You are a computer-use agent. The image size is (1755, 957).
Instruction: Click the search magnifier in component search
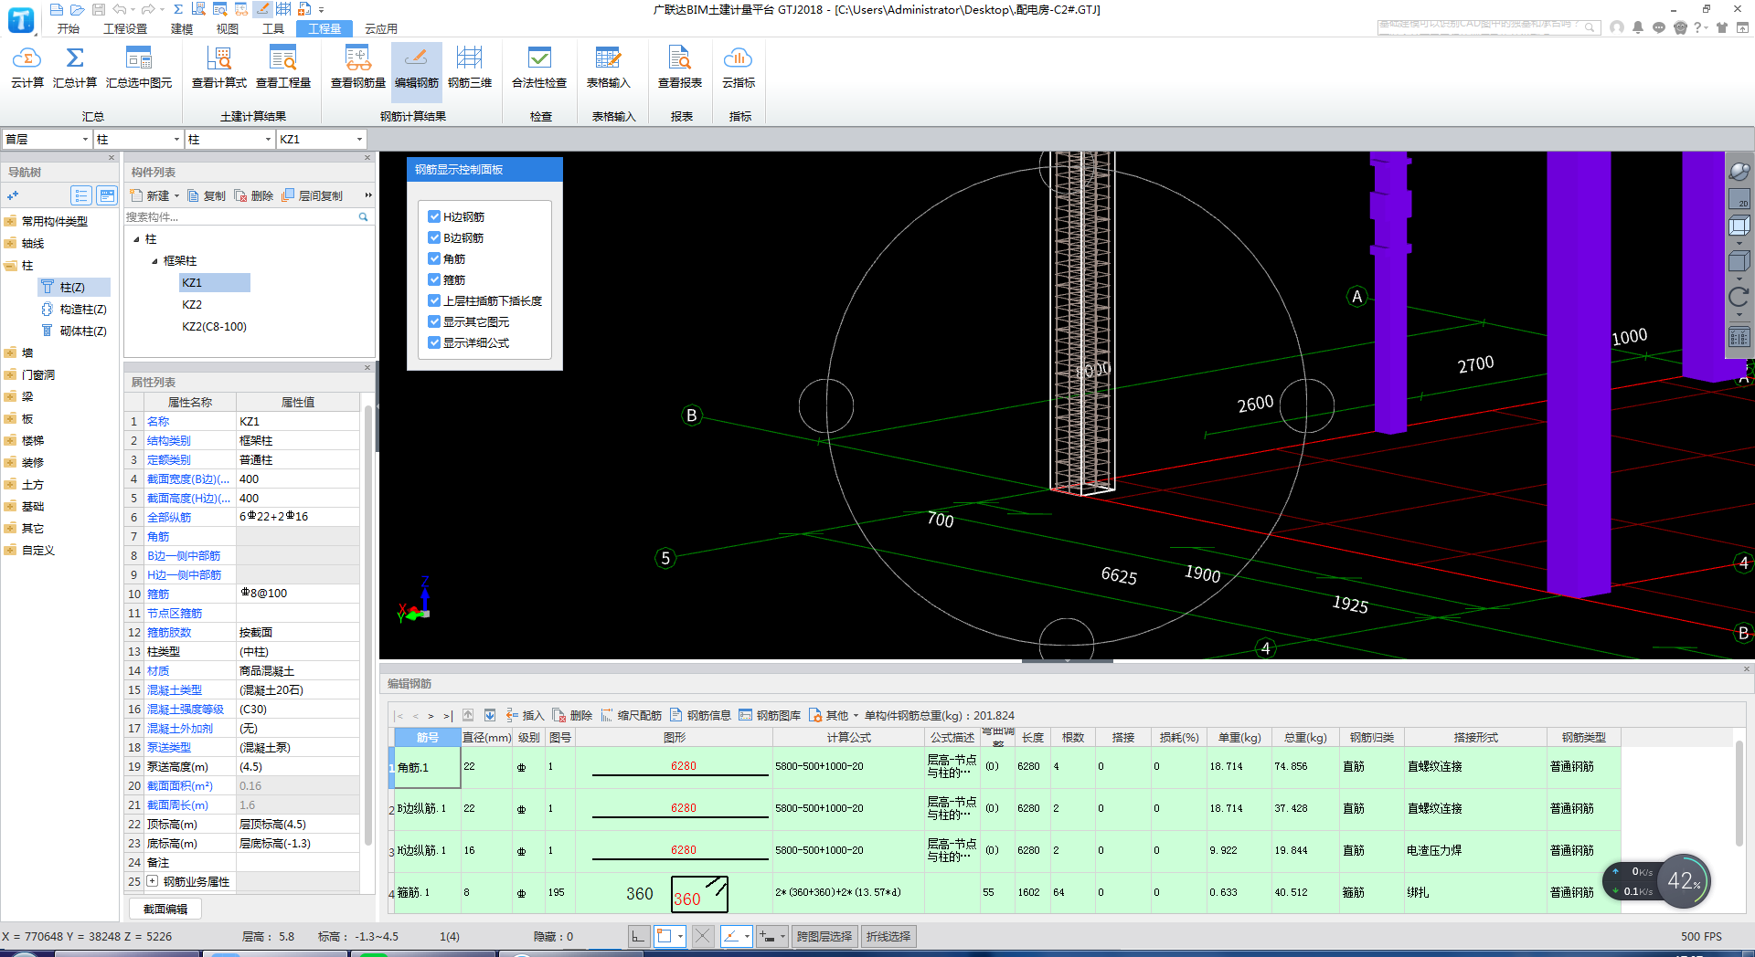363,217
